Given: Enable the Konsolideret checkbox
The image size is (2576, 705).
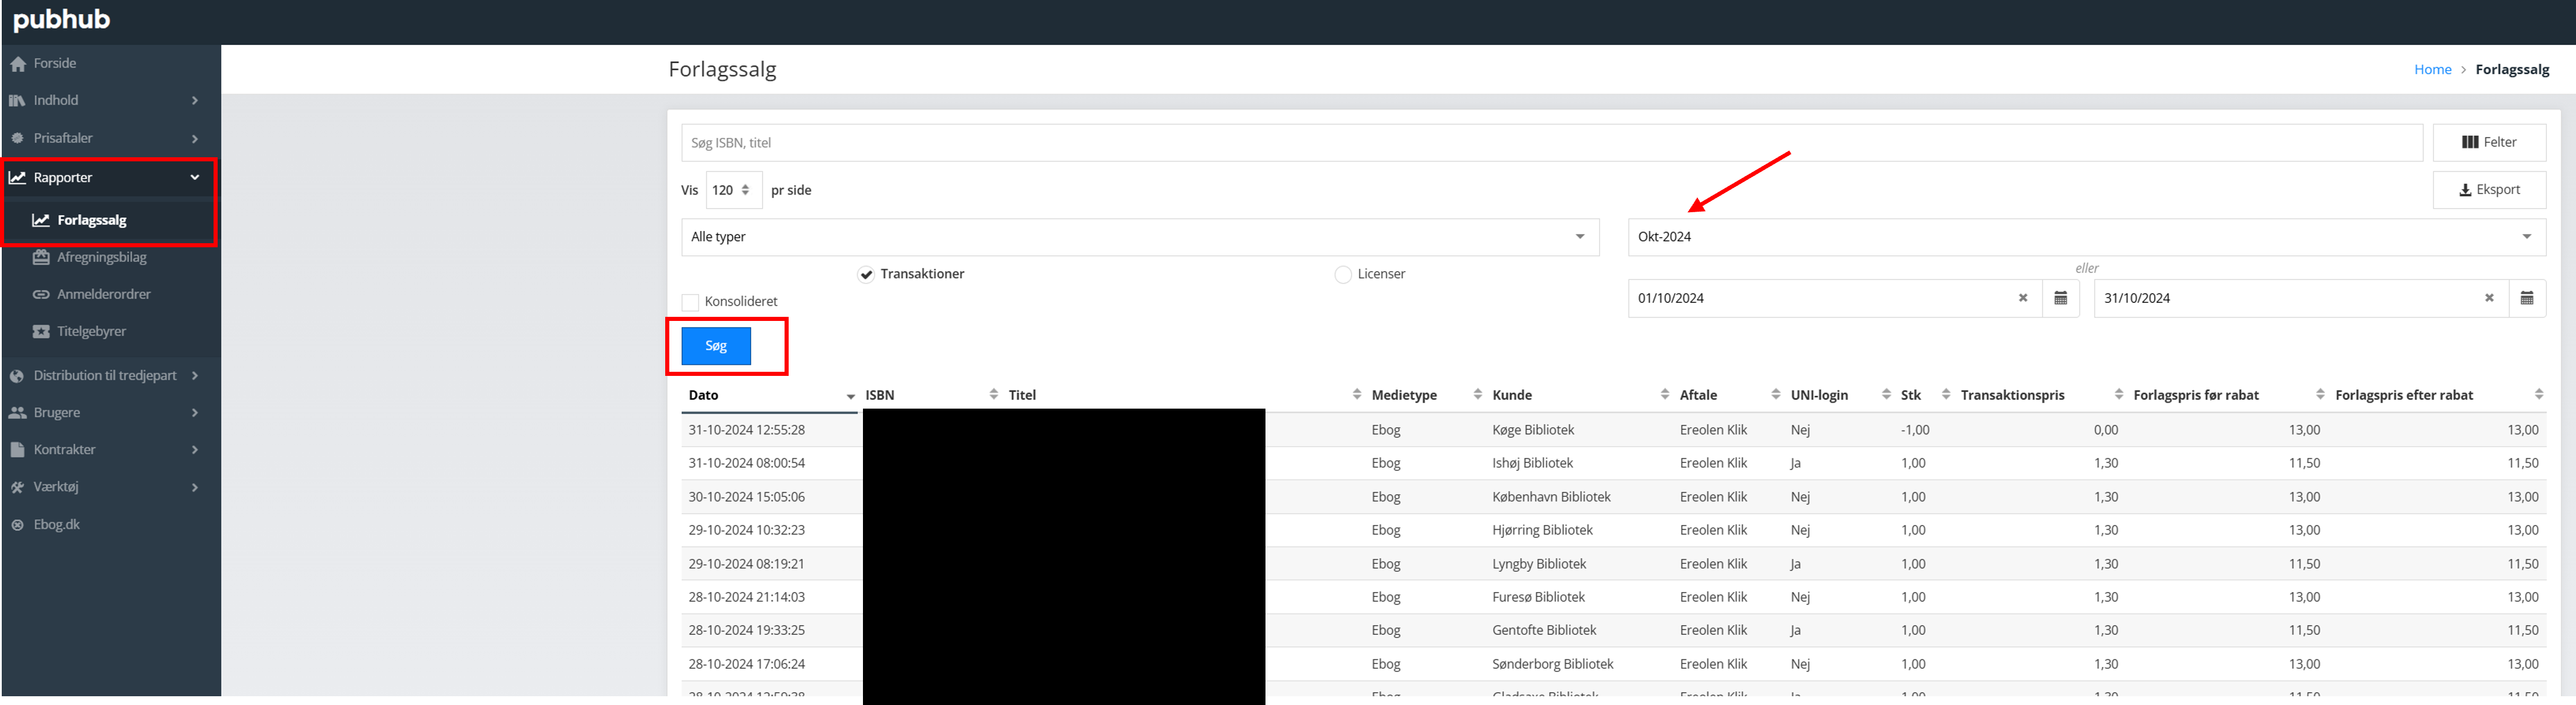Looking at the screenshot, I should click(x=690, y=303).
